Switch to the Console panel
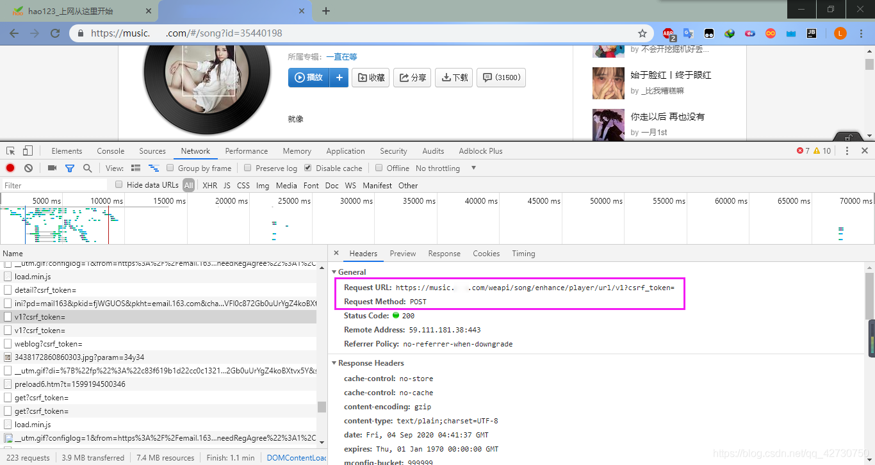Image resolution: width=875 pixels, height=465 pixels. [111, 151]
